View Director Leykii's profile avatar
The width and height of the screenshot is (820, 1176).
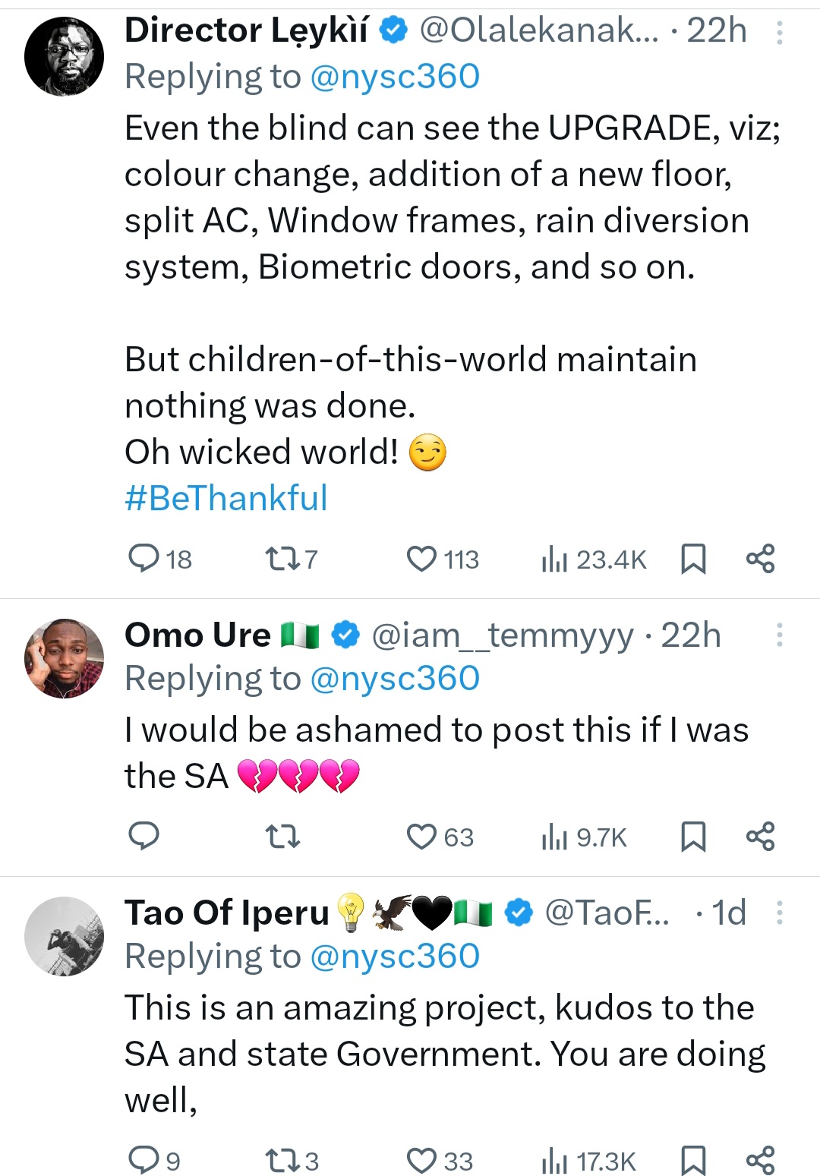[65, 56]
